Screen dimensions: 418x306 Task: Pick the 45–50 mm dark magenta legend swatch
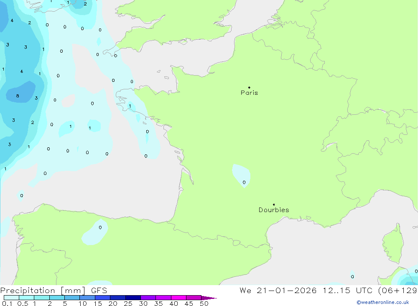coord(194,298)
